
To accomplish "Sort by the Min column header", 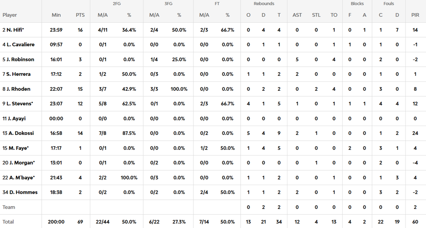I will tap(56, 15).
